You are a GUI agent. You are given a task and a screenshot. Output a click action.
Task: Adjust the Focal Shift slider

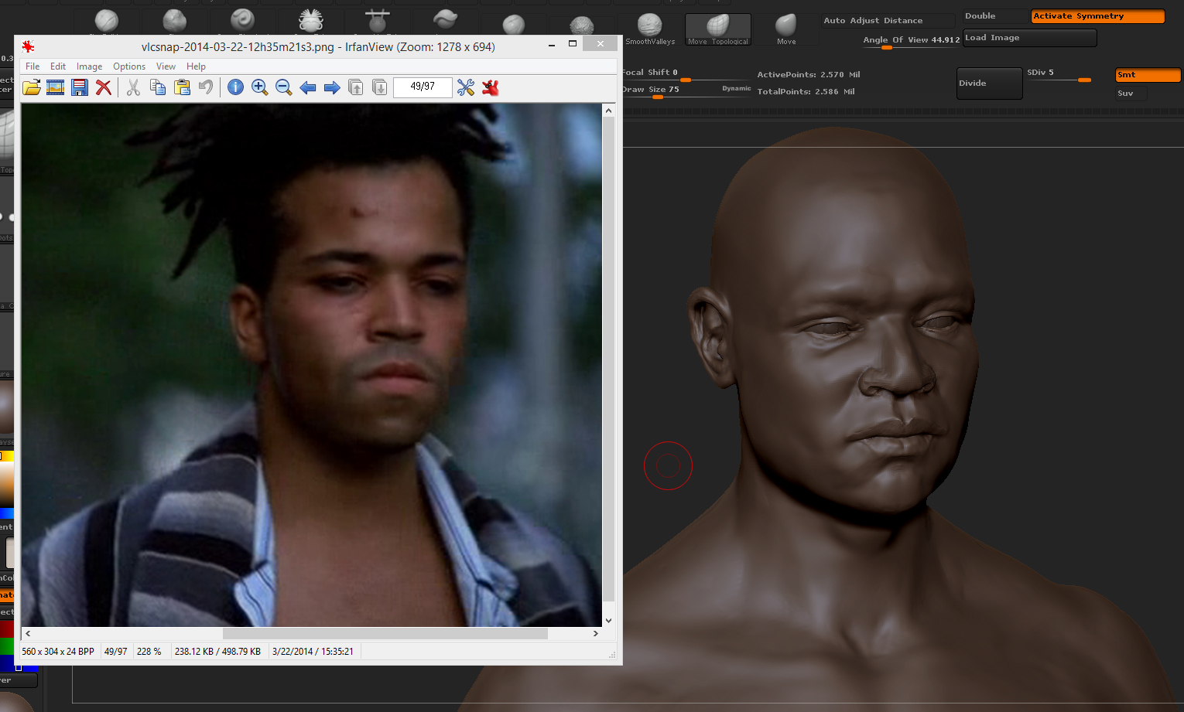686,75
